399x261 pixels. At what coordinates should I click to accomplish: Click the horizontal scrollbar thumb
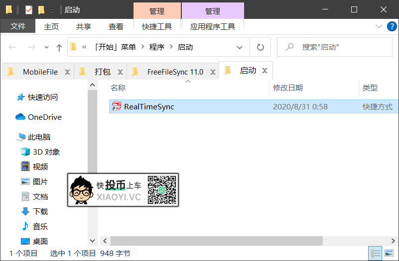click(x=217, y=241)
